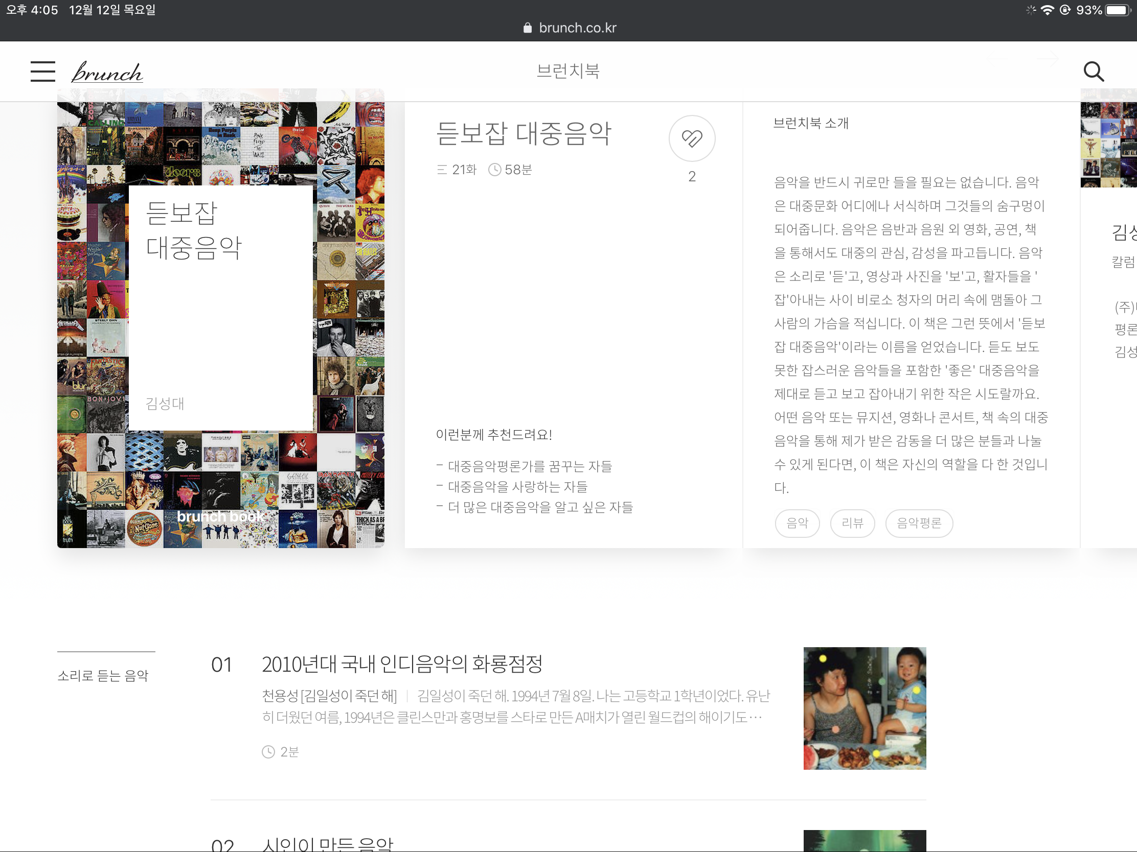Select the 음악 tag
This screenshot has width=1137, height=852.
[x=797, y=523]
